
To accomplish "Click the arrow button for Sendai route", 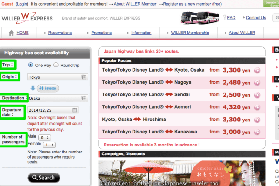I will pyautogui.click(x=257, y=94).
